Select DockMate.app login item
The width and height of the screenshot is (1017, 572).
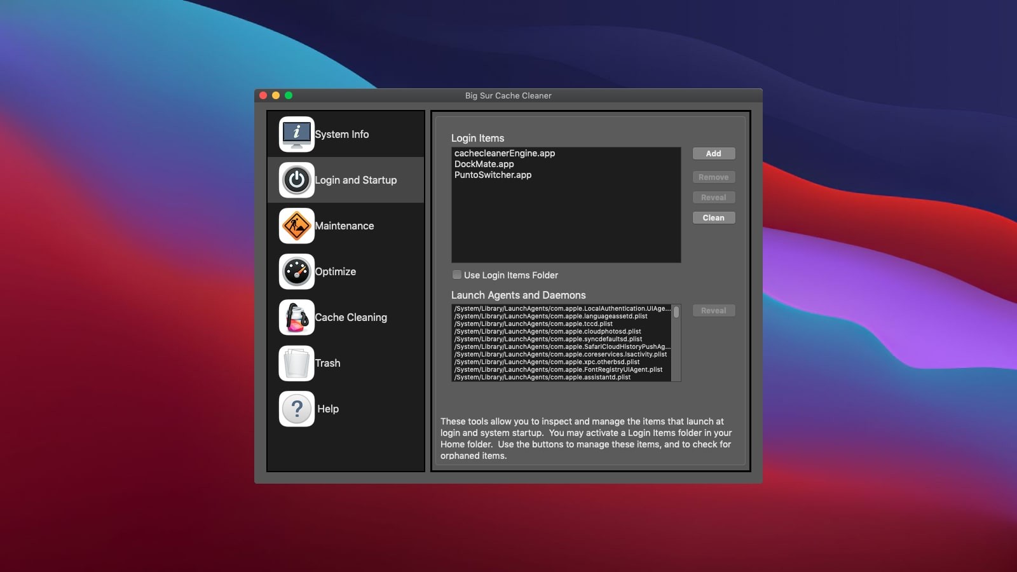point(484,164)
